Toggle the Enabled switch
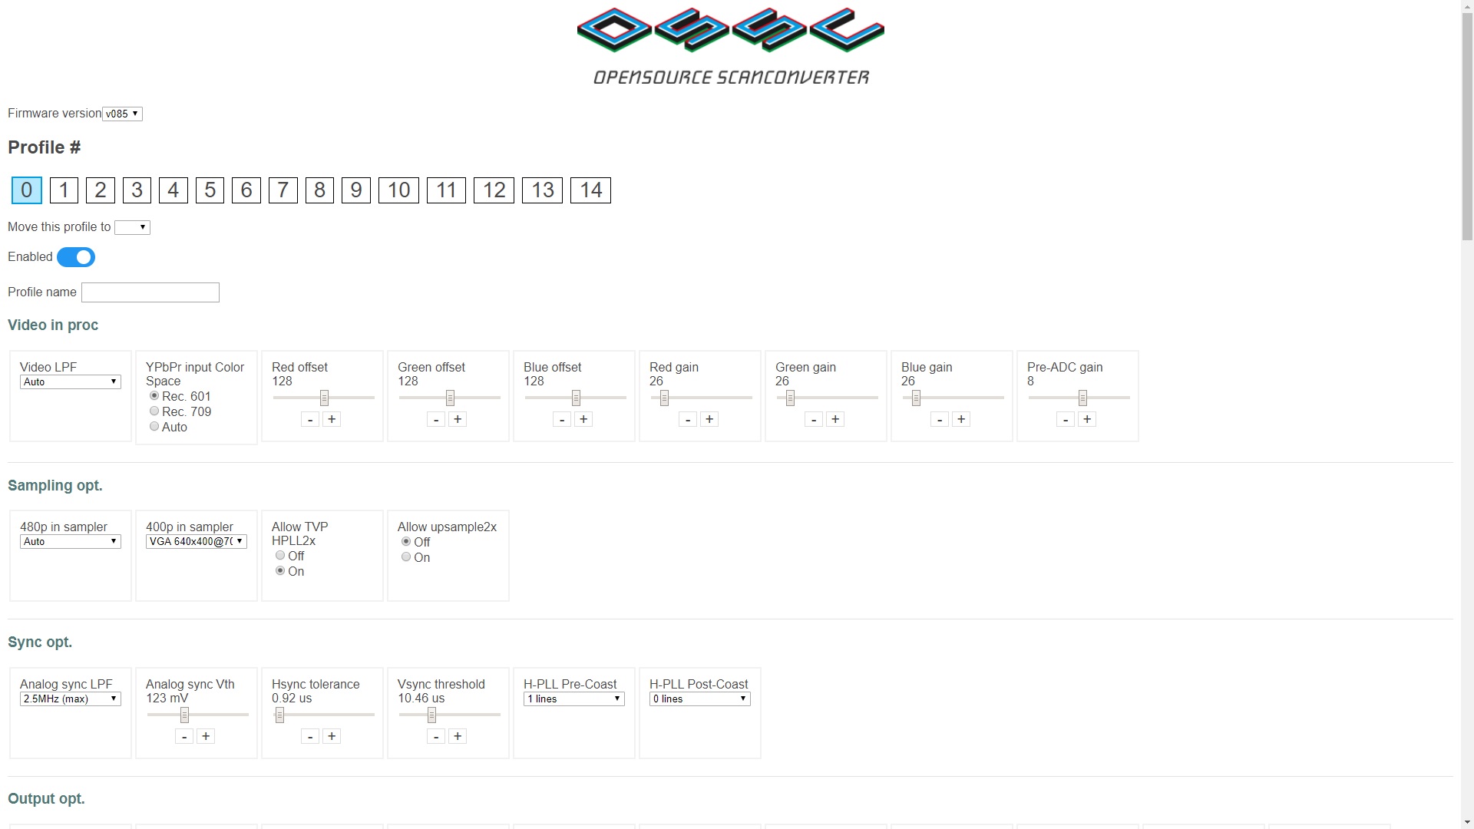Image resolution: width=1474 pixels, height=829 pixels. pos(76,257)
